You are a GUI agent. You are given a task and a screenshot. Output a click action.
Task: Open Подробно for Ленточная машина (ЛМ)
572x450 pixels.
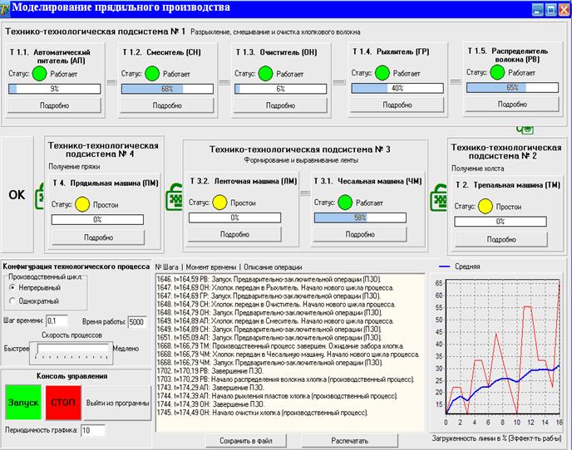coord(234,234)
